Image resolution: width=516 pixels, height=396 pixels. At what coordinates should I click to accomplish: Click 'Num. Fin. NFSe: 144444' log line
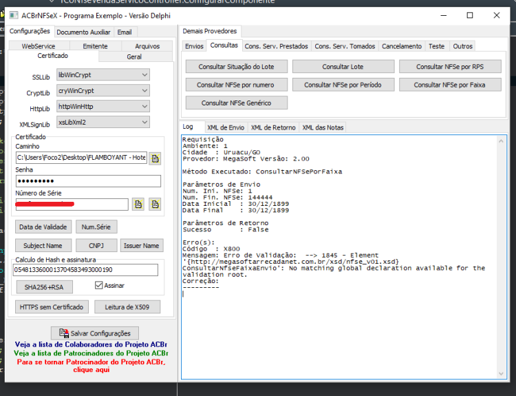(228, 198)
